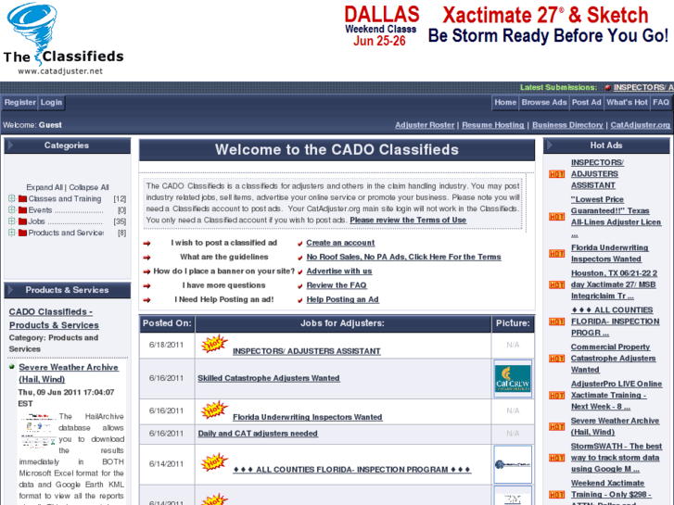Click the Classes and Training folder icon
Screen dimensions: 674x505
point(22,198)
